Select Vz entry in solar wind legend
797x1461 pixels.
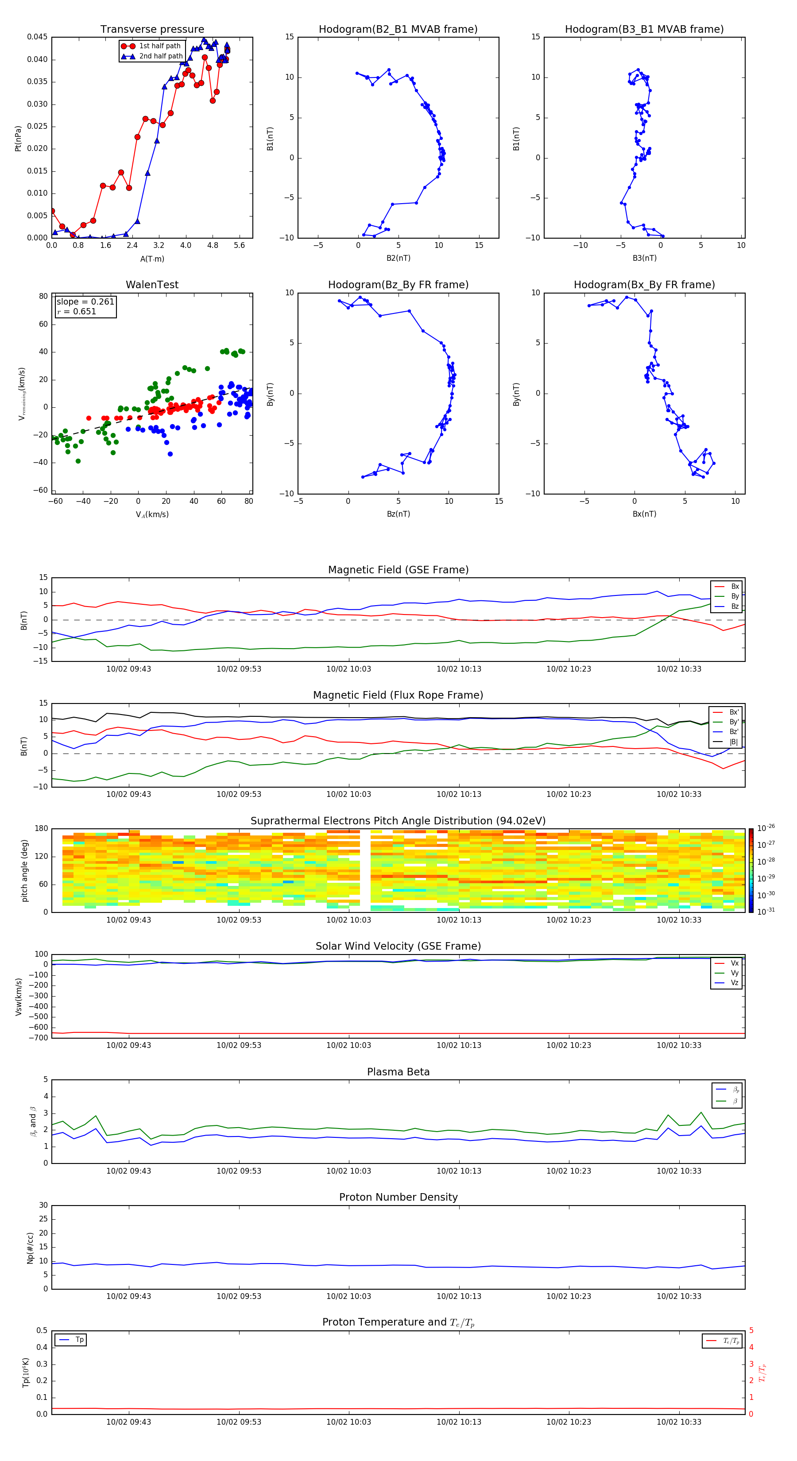727,983
